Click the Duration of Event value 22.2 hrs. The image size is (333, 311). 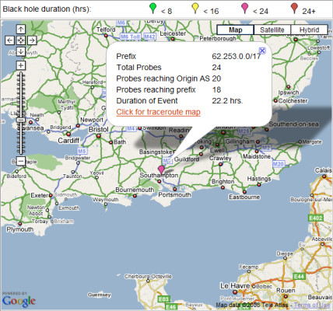coord(227,100)
